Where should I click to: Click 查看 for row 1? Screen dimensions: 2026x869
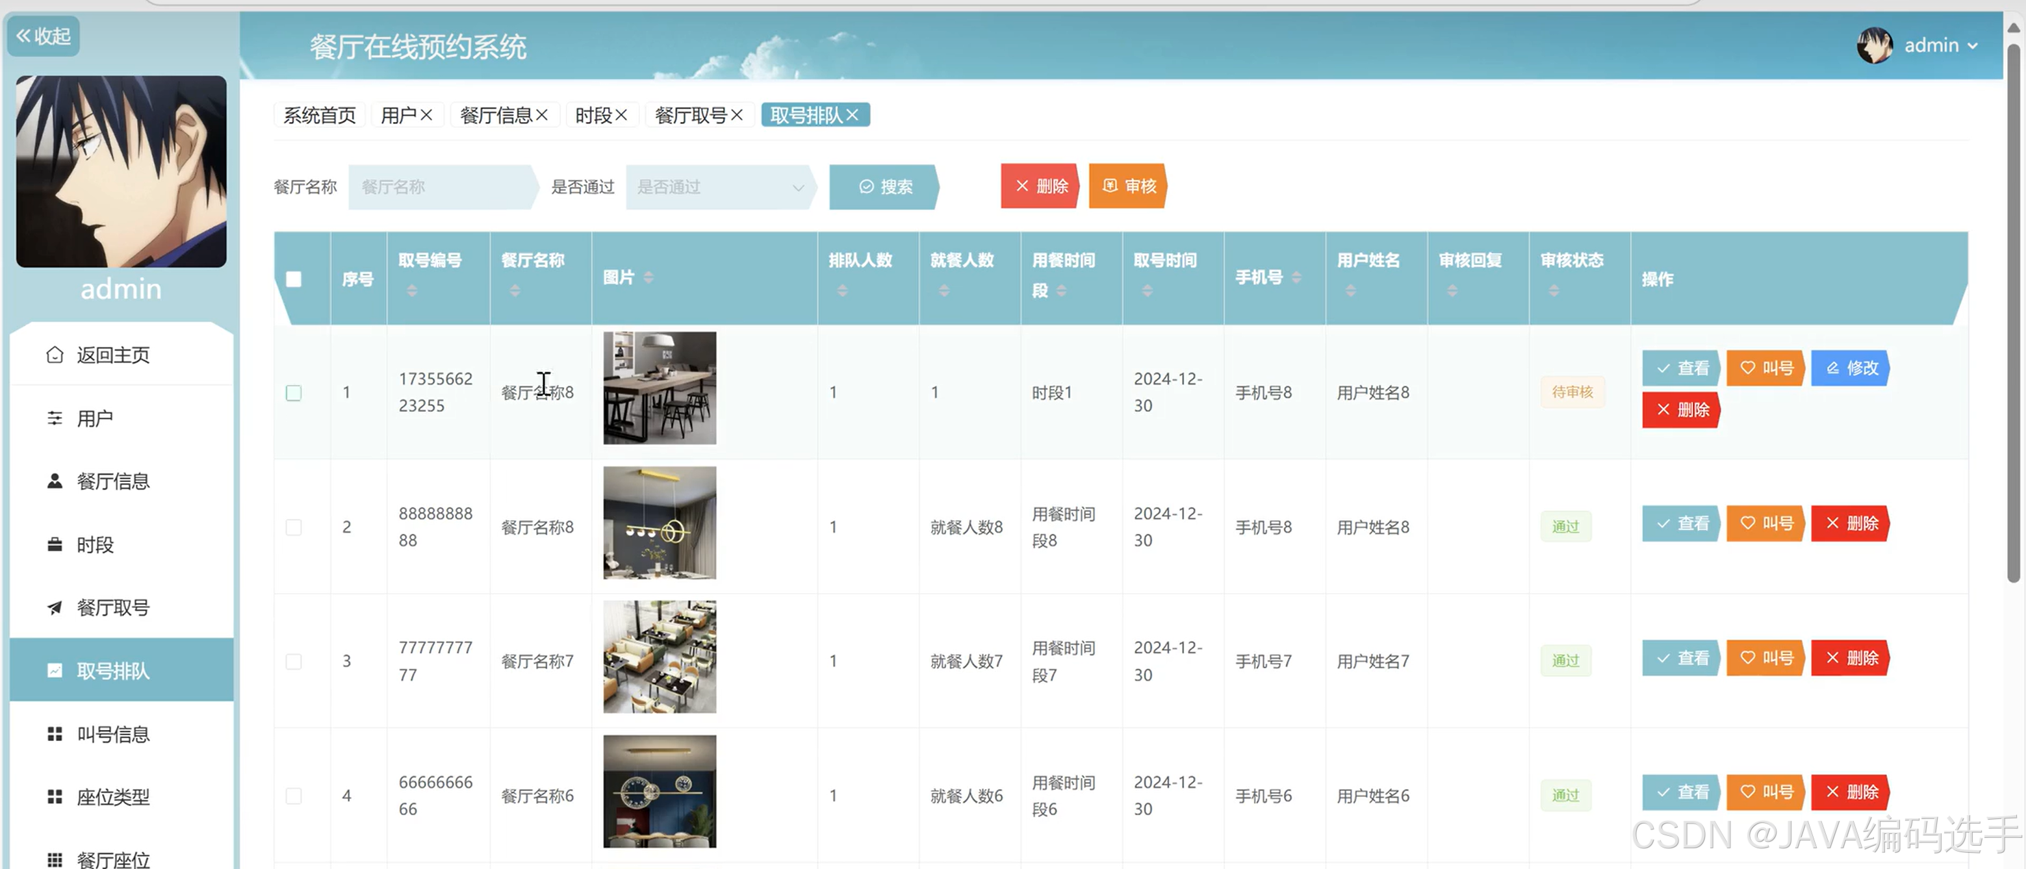(1682, 368)
